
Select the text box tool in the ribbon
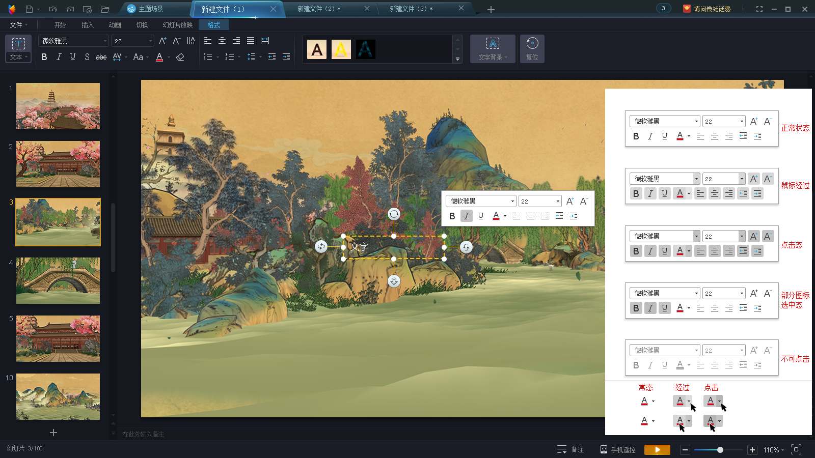[x=18, y=43]
